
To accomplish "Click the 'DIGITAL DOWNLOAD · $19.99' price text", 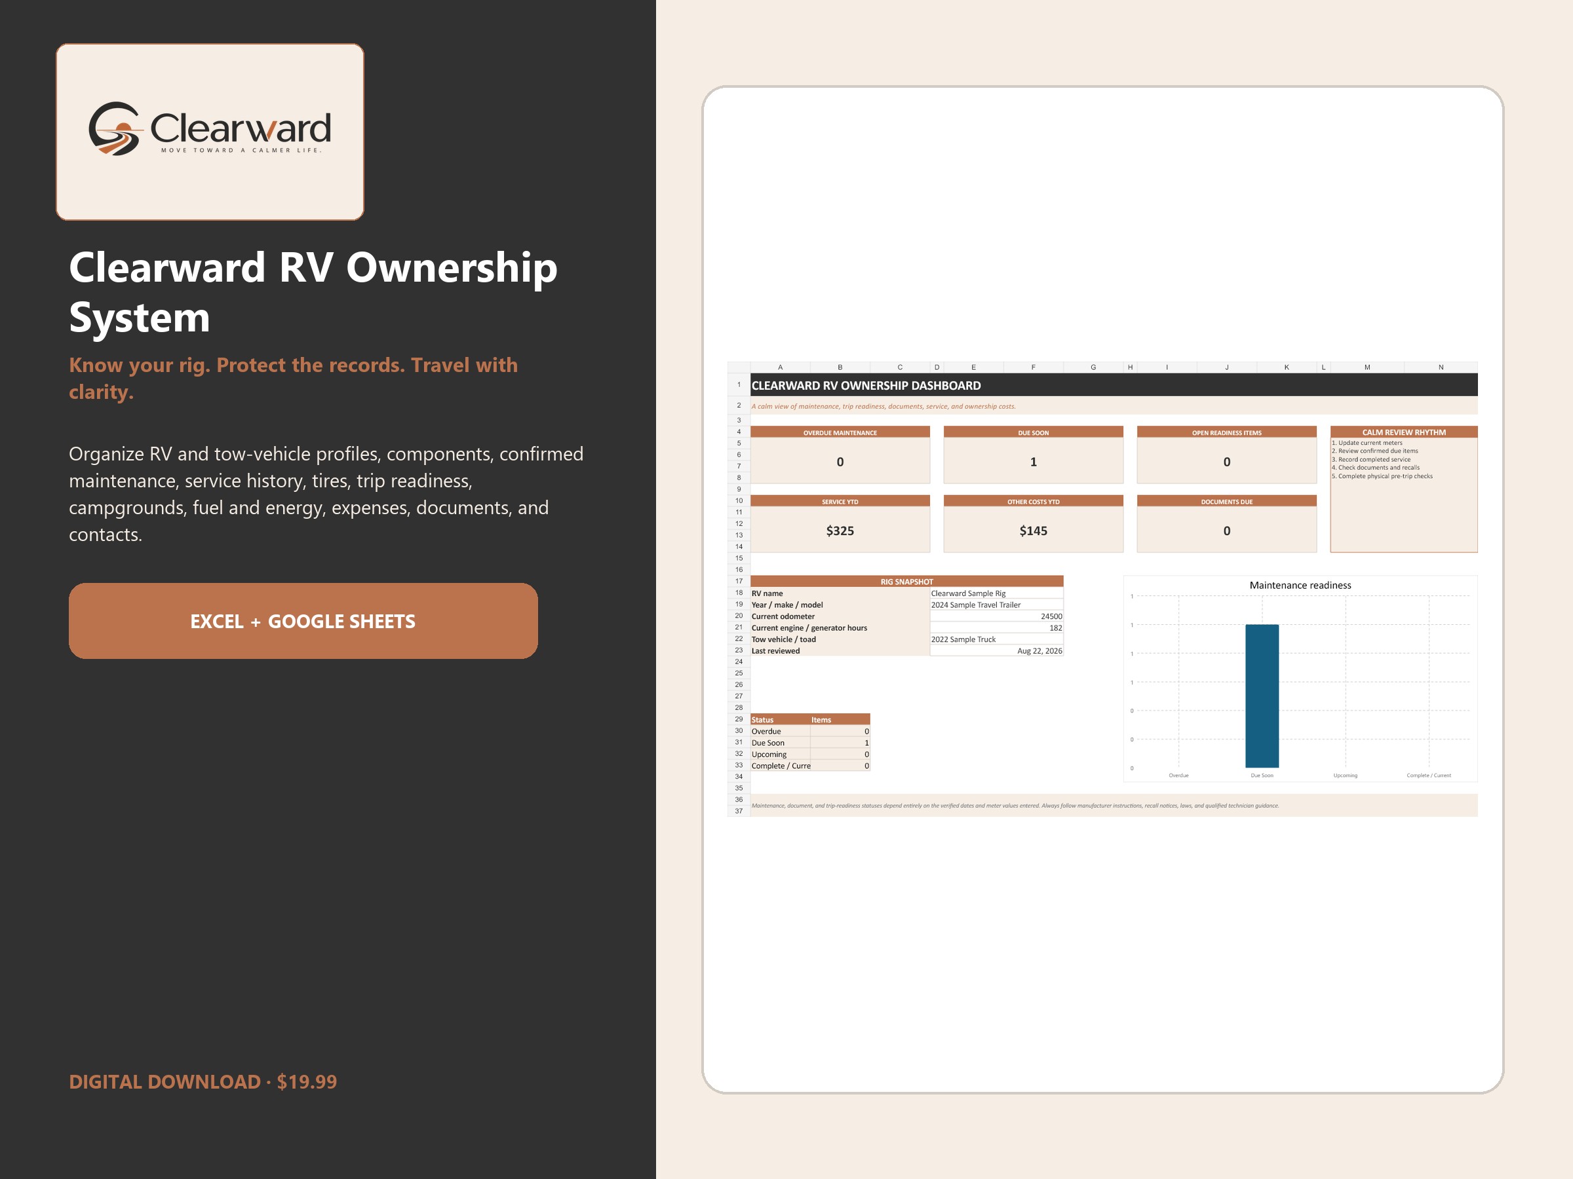I will (203, 1081).
